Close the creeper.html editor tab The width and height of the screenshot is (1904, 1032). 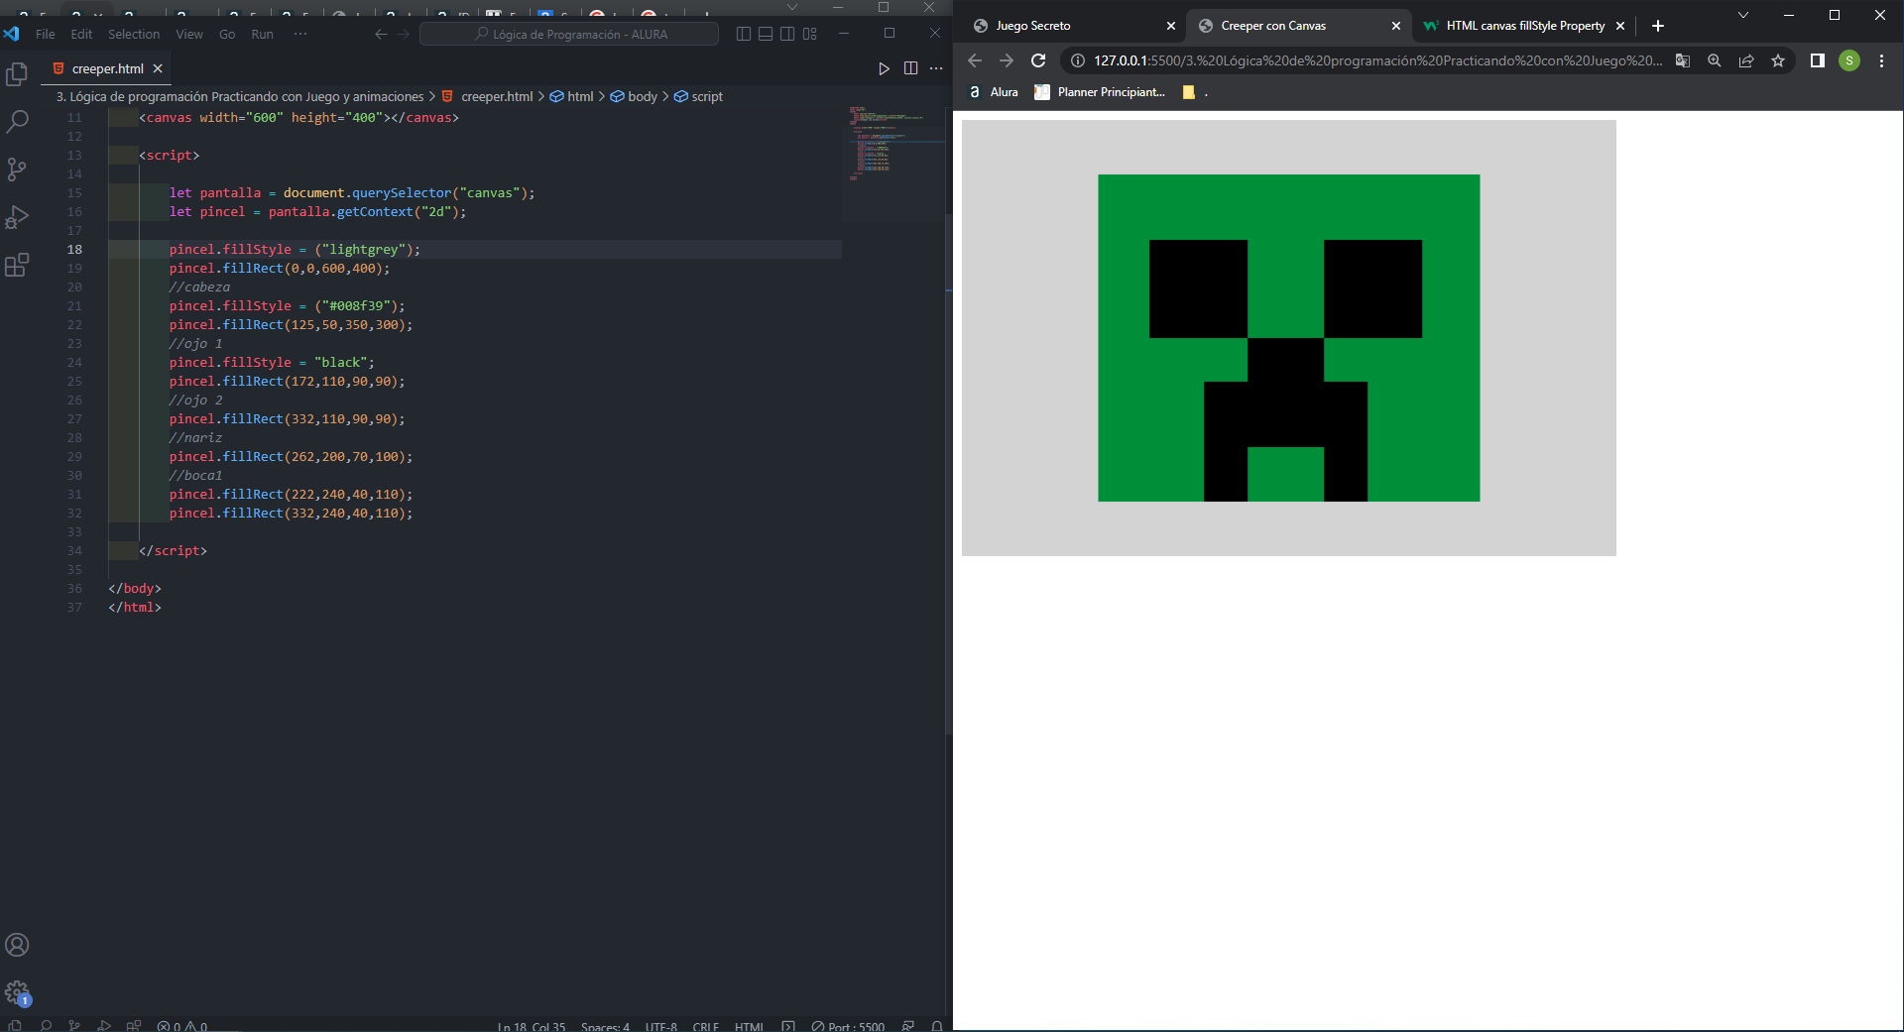[x=158, y=68]
